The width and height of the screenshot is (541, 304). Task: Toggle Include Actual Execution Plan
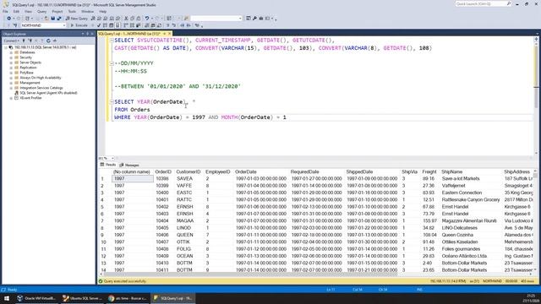coord(126,25)
